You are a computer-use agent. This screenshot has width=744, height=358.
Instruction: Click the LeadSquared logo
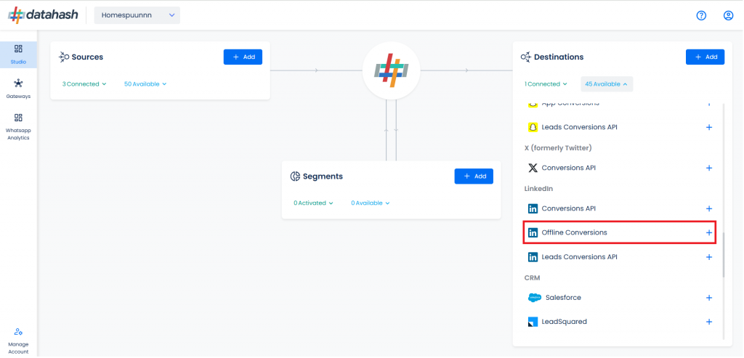click(533, 322)
